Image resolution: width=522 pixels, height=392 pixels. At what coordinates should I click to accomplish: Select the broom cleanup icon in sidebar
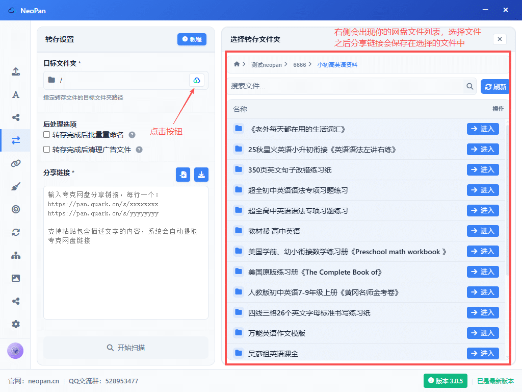pos(16,186)
